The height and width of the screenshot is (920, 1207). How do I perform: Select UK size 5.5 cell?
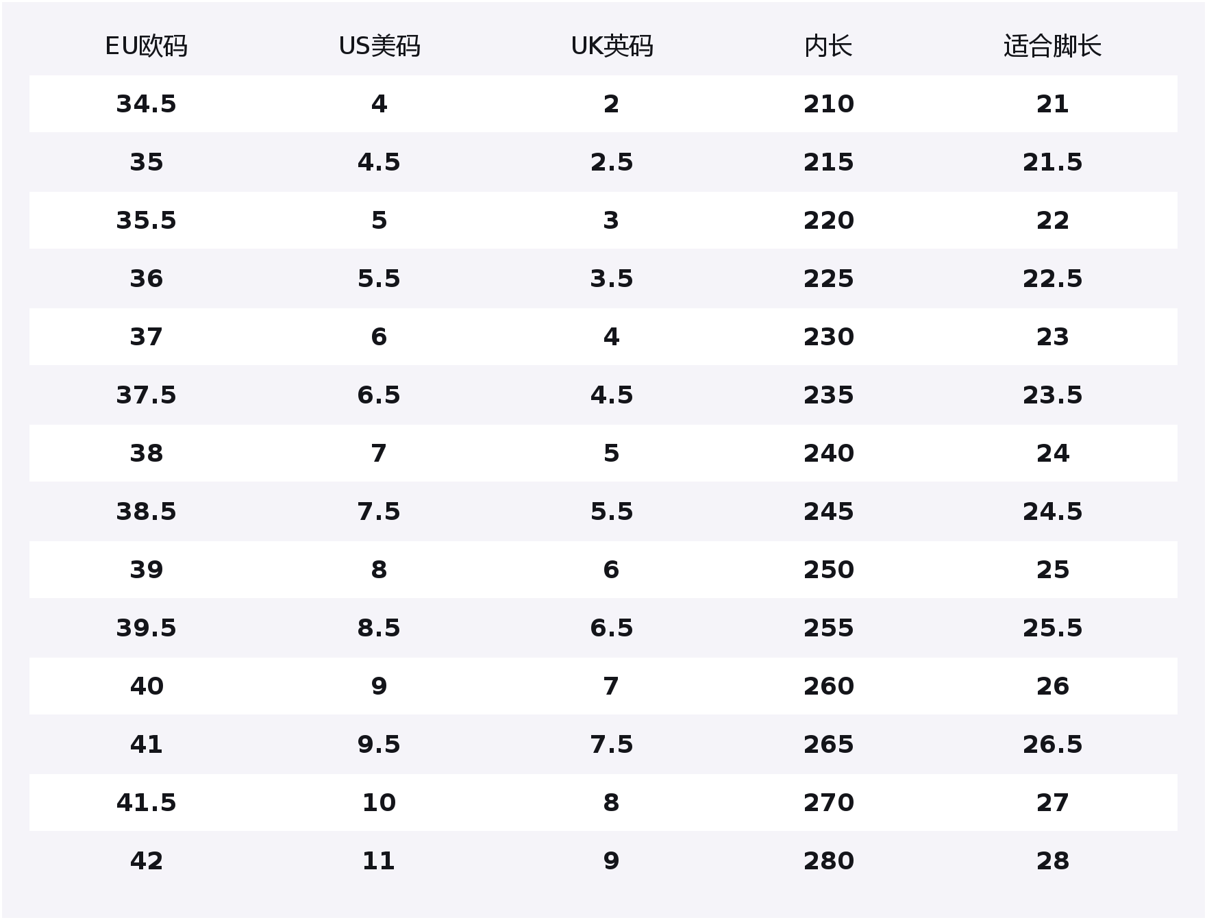pos(612,512)
